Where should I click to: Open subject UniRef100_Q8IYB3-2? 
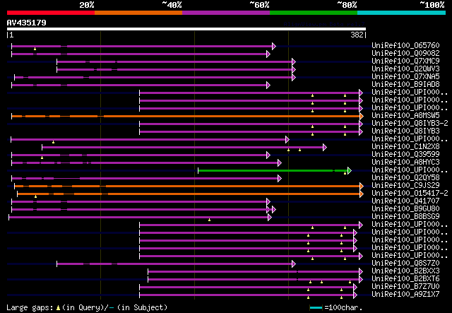(x=410, y=123)
